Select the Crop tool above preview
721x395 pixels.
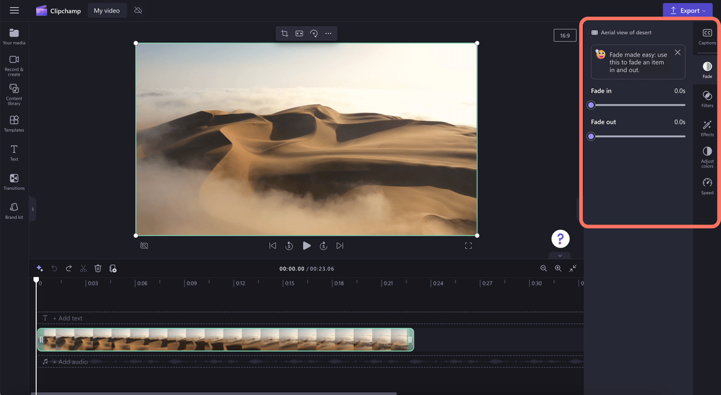(285, 34)
